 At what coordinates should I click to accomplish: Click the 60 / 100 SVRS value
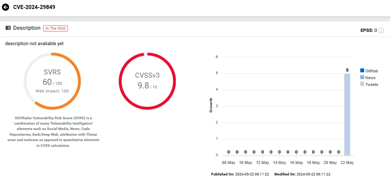point(52,82)
